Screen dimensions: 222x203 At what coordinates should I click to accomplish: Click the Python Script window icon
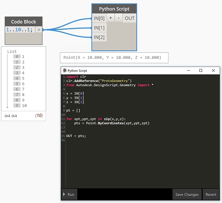(x=65, y=71)
